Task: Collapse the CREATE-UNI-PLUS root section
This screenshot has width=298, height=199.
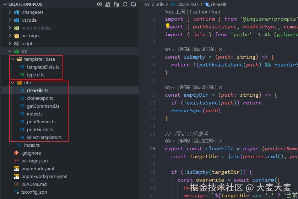Action: (x=5, y=4)
